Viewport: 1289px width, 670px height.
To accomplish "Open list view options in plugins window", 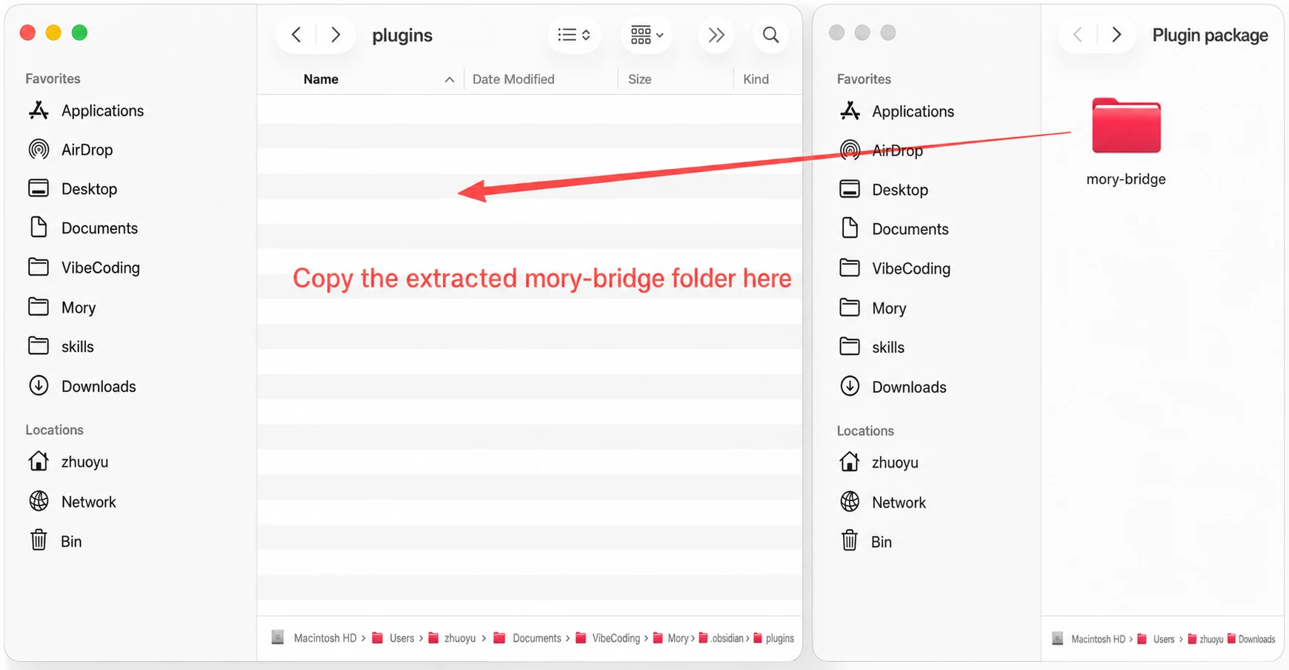I will (573, 35).
